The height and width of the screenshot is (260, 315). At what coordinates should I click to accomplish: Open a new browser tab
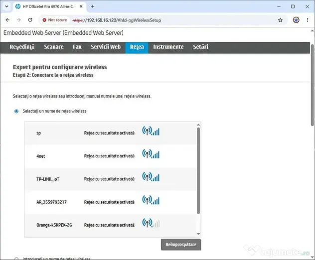93,6
